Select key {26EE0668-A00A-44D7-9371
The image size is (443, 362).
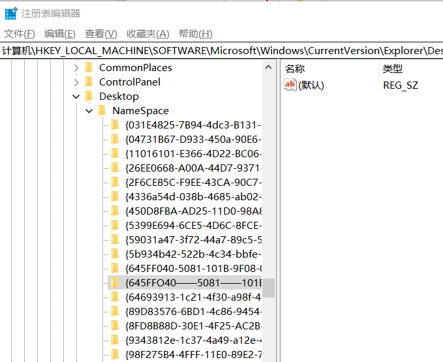[193, 168]
